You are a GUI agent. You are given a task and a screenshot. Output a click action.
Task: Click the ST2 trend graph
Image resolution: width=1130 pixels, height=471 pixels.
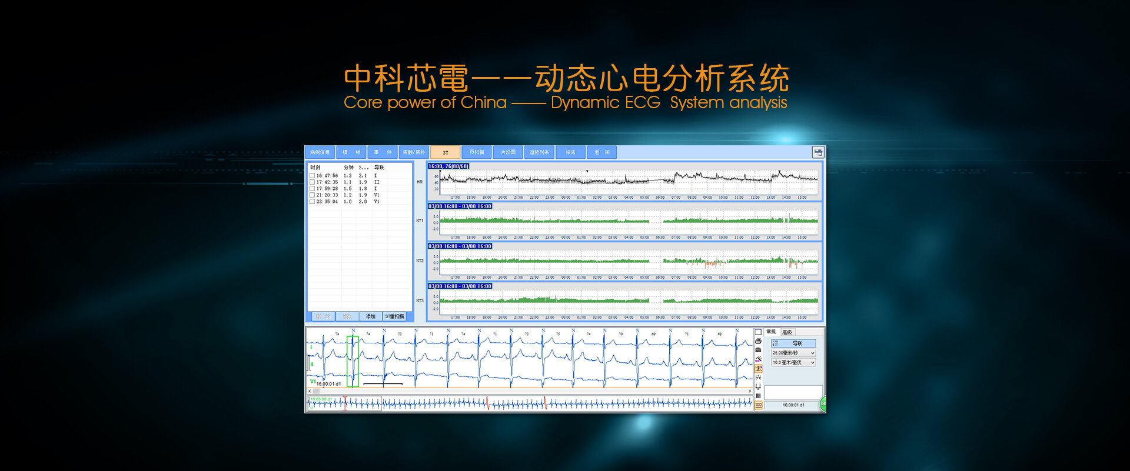click(629, 262)
